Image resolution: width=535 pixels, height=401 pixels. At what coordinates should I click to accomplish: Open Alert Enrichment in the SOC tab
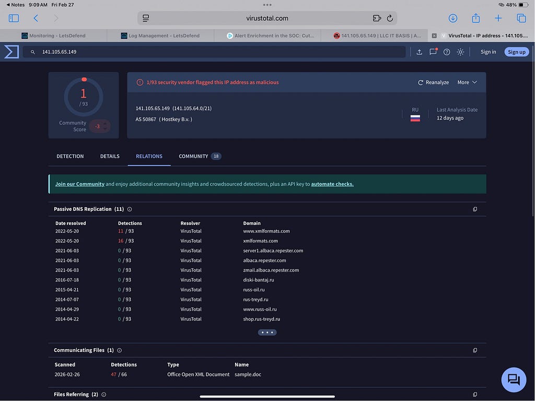(x=267, y=36)
